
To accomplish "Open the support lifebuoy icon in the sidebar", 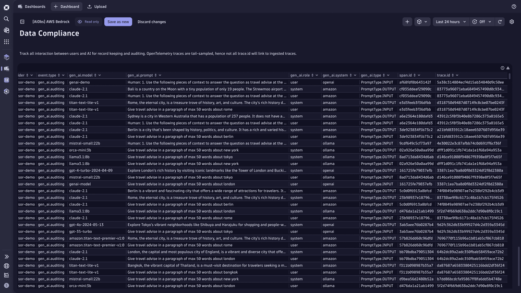I will pyautogui.click(x=6, y=266).
